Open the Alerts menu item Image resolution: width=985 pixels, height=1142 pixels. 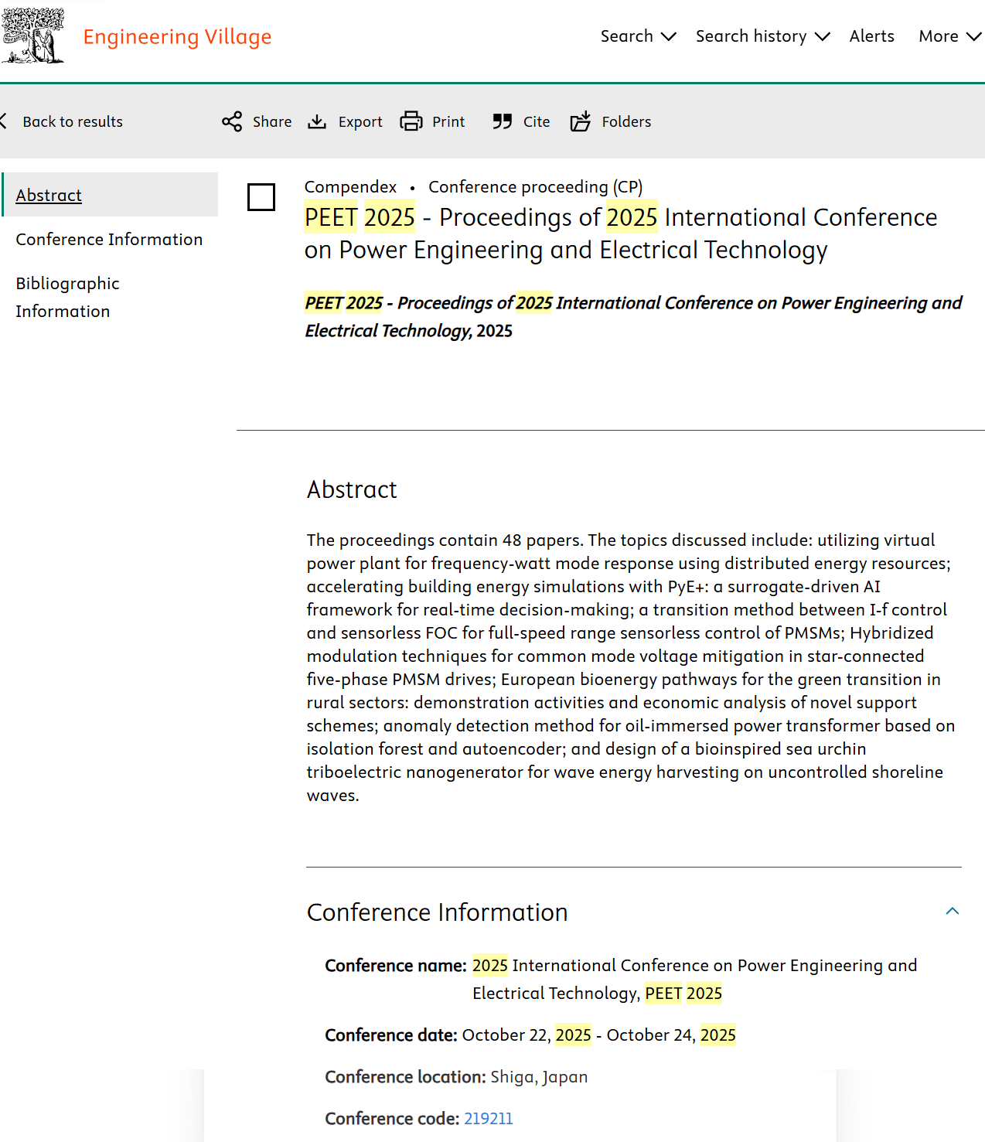(871, 36)
